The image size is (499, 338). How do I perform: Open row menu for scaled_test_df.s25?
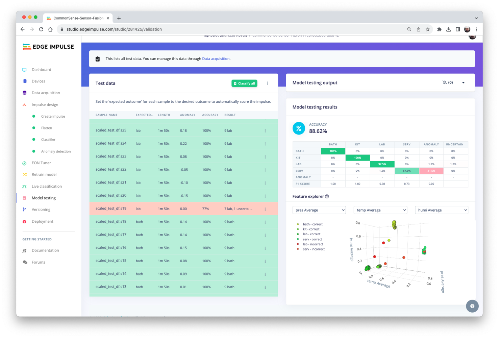click(x=265, y=131)
